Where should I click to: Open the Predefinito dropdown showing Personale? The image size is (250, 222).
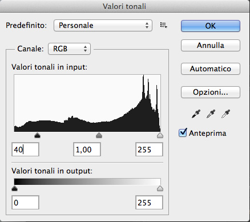pos(103,25)
